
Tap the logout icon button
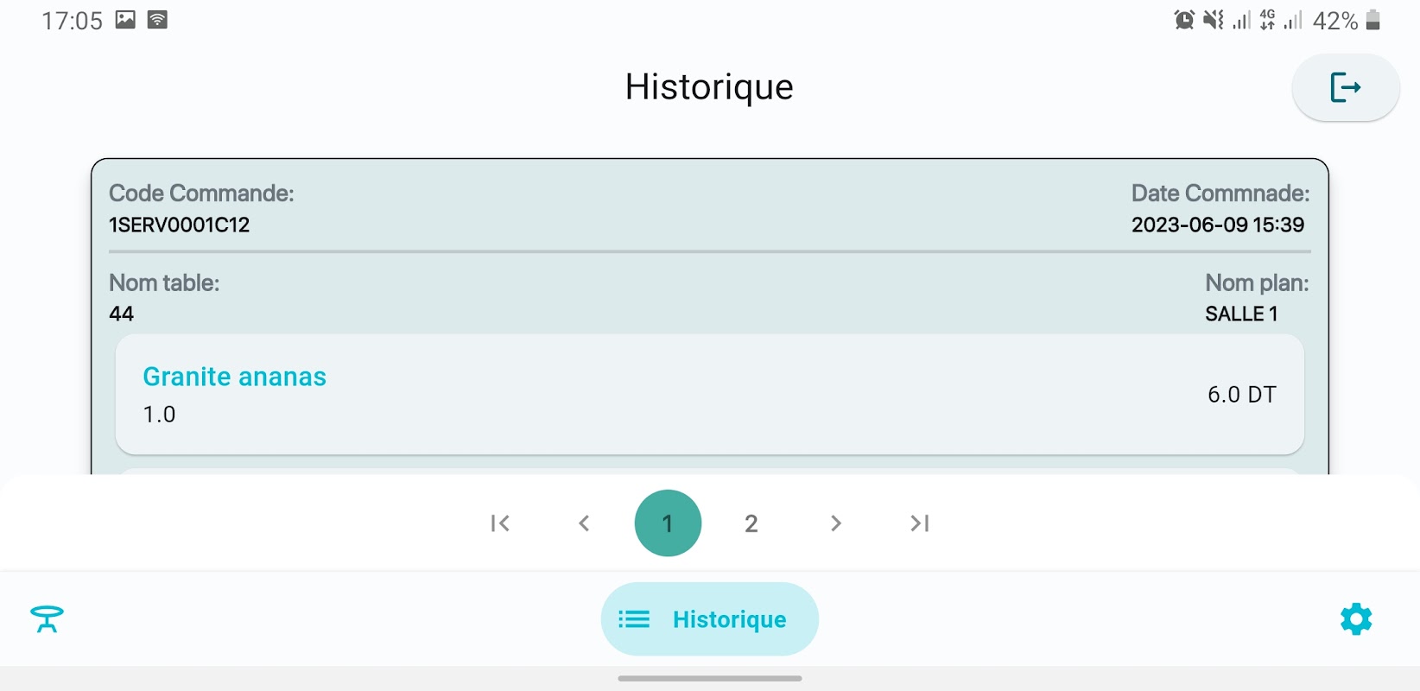click(x=1345, y=87)
